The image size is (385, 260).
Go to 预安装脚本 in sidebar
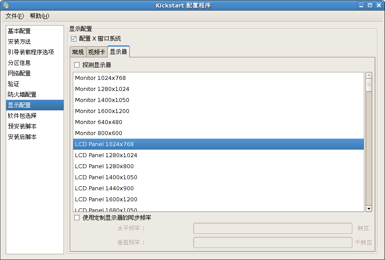[35, 126]
